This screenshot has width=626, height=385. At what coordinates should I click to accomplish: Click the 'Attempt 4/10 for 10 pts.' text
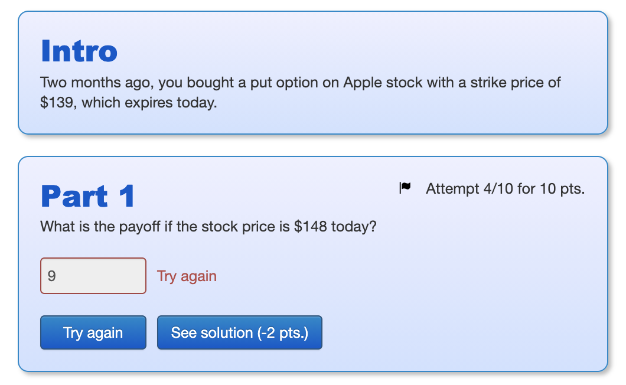click(505, 188)
